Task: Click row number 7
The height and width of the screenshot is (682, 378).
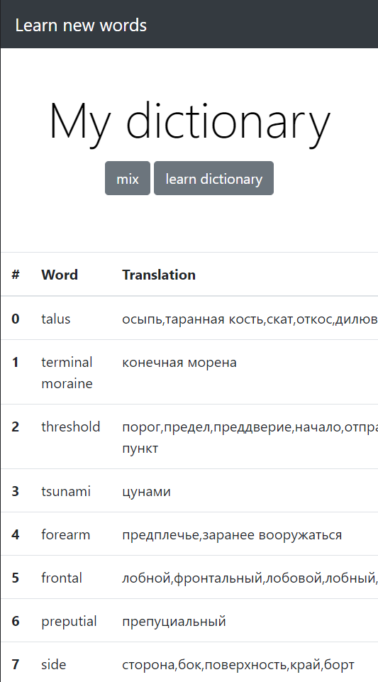Action: click(15, 664)
